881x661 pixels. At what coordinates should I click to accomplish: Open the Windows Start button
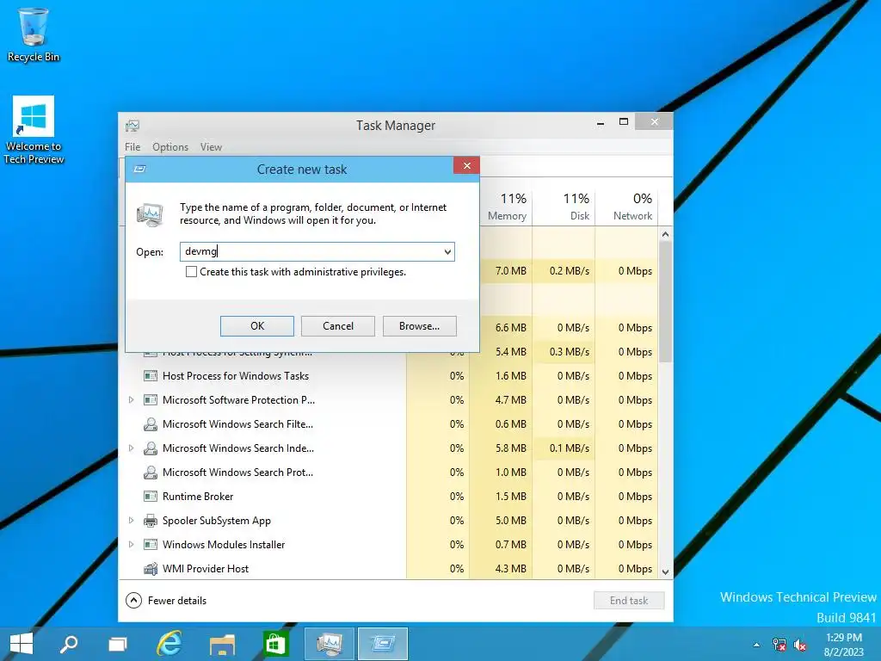[22, 644]
